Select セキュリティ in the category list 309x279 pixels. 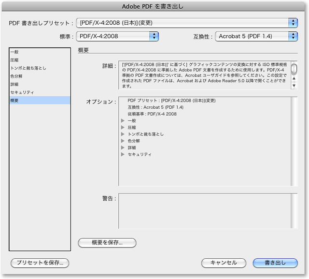point(22,92)
